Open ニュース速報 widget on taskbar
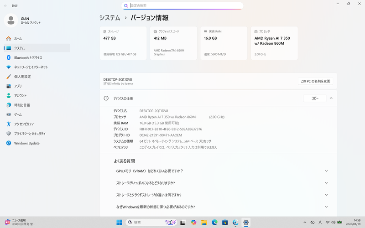The width and height of the screenshot is (365, 228). (x=20, y=222)
